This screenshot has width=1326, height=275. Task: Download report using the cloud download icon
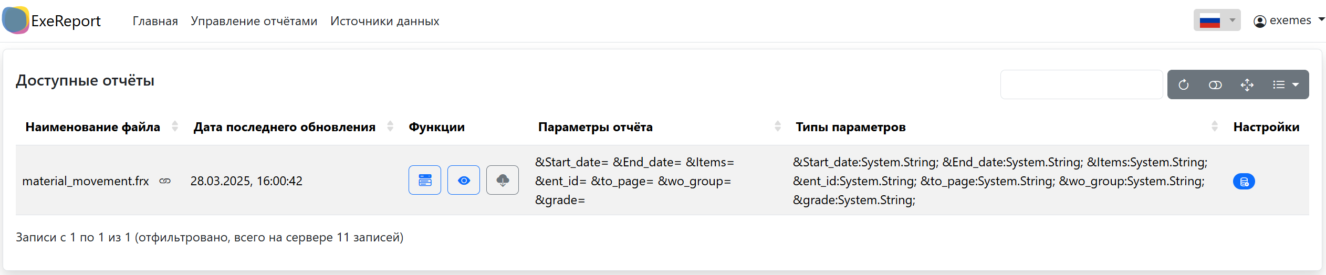tap(502, 181)
